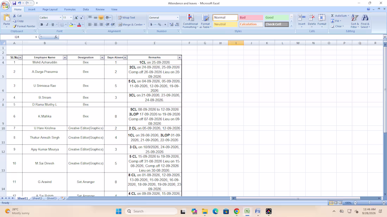The image size is (387, 217).
Task: Activate Format Painter
Action: (x=24, y=26)
